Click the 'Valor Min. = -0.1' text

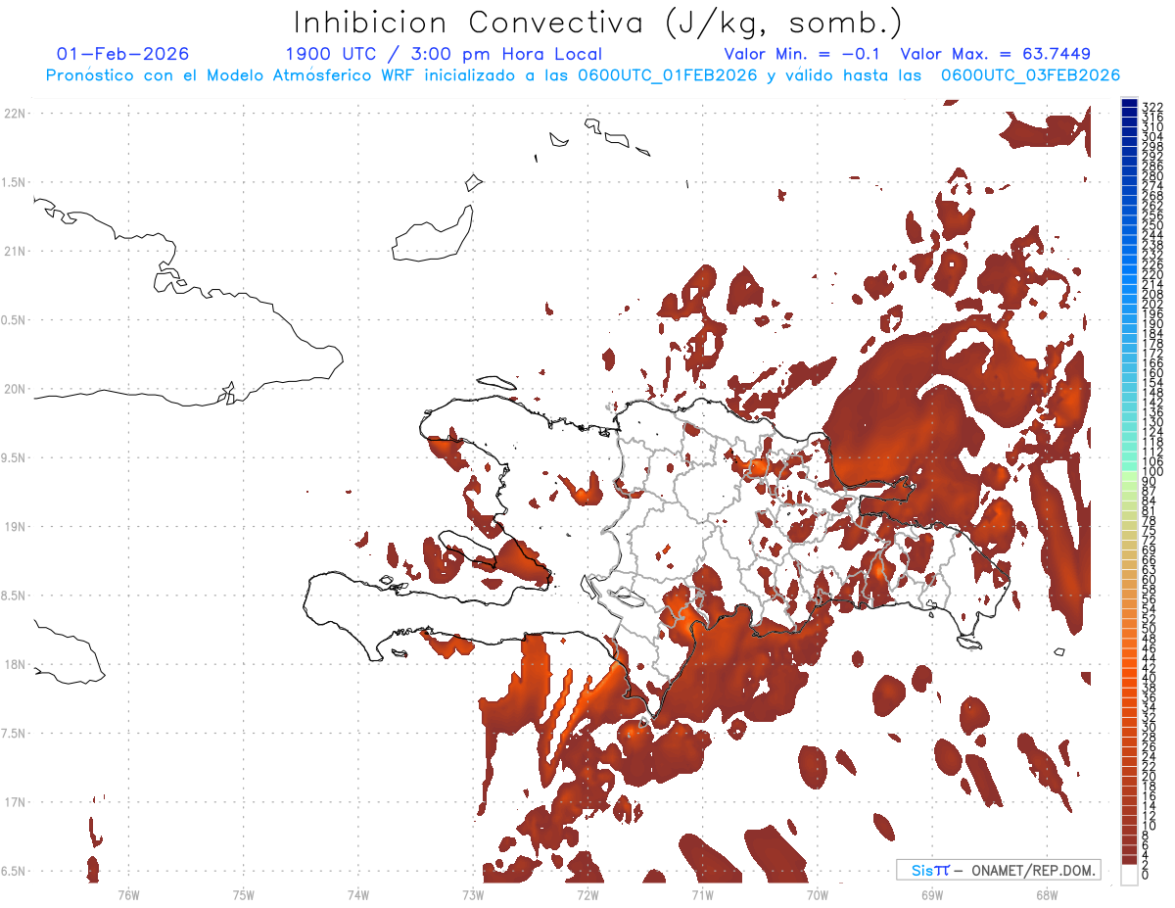(x=803, y=54)
